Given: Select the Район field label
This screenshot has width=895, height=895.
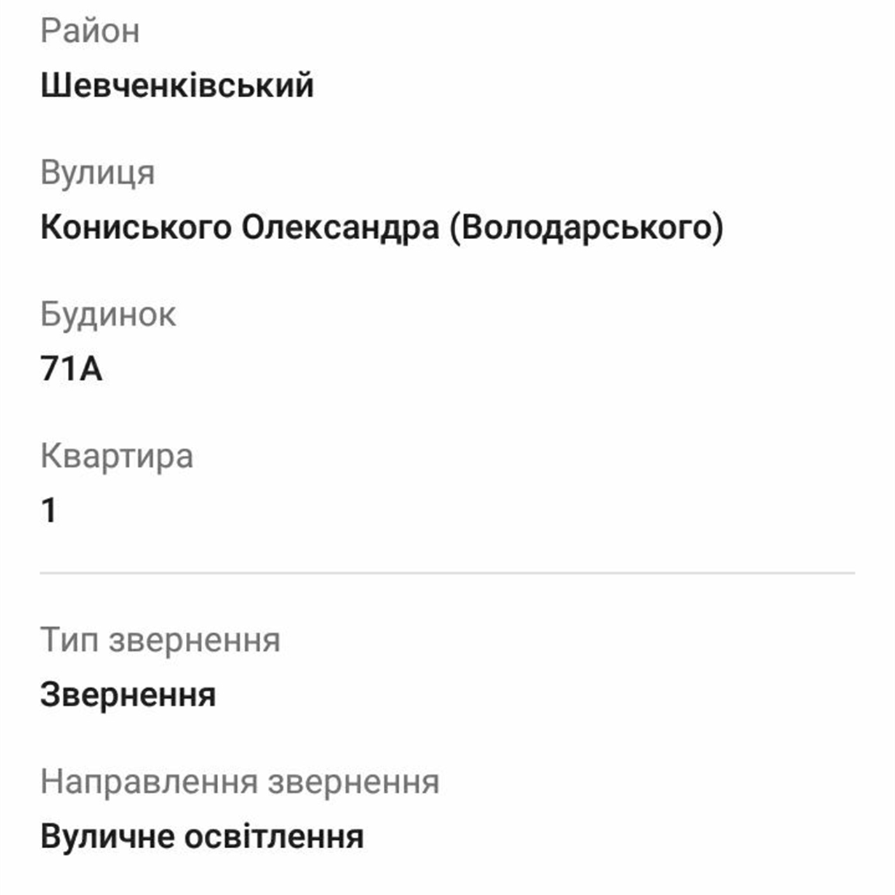Looking at the screenshot, I should pos(90,31).
